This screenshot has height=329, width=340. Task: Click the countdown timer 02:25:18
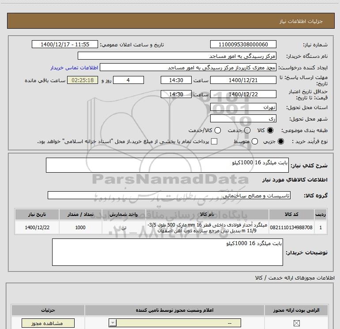83,80
